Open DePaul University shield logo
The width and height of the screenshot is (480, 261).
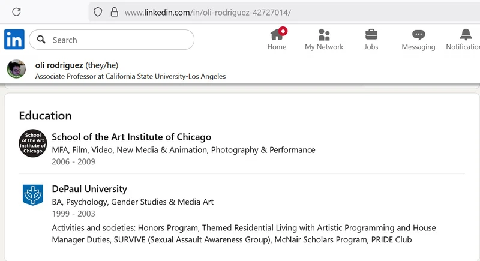tap(33, 195)
